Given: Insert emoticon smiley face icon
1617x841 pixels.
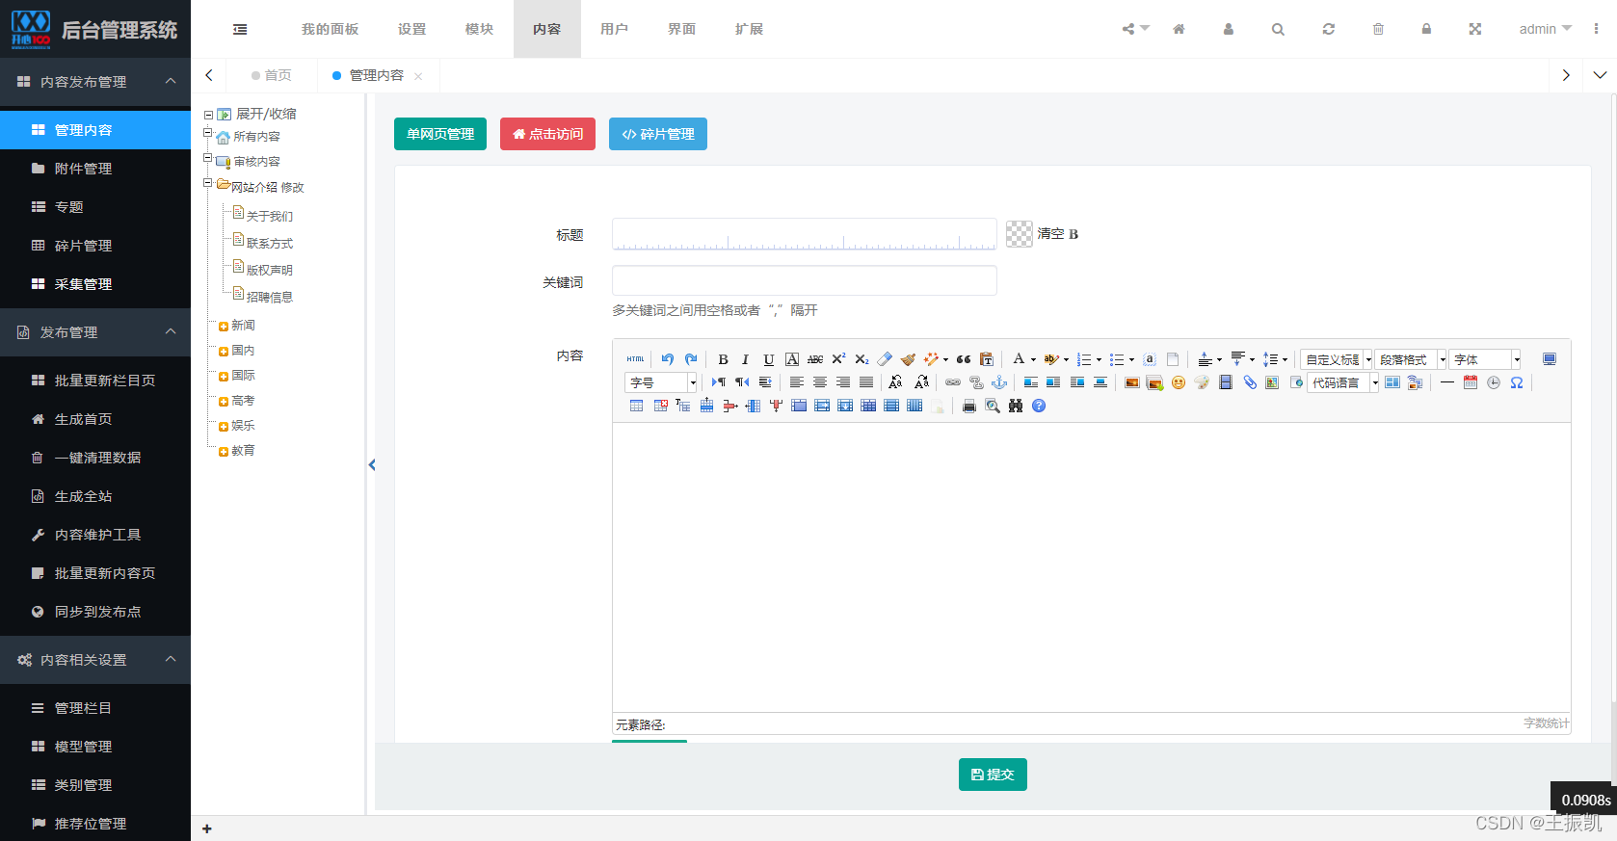Looking at the screenshot, I should coord(1179,382).
